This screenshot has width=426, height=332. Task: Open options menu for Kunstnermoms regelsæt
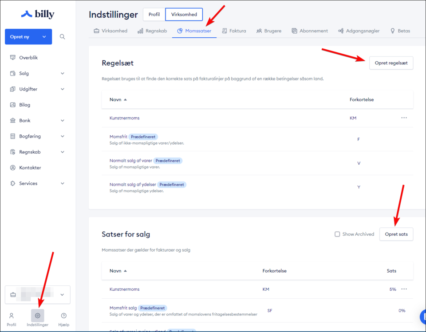[x=404, y=118]
